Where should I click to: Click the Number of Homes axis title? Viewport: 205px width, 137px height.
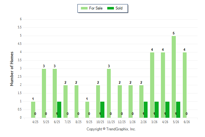click(12, 69)
